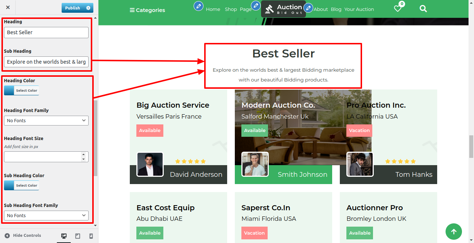
Task: Open the Shop menu item
Action: click(231, 9)
